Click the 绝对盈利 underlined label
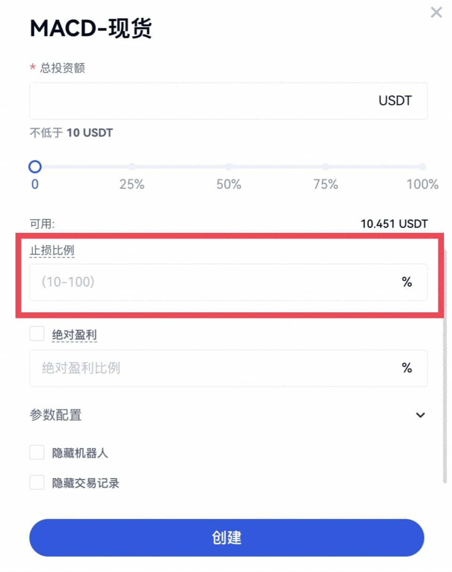The width and height of the screenshot is (452, 572). pos(74,335)
